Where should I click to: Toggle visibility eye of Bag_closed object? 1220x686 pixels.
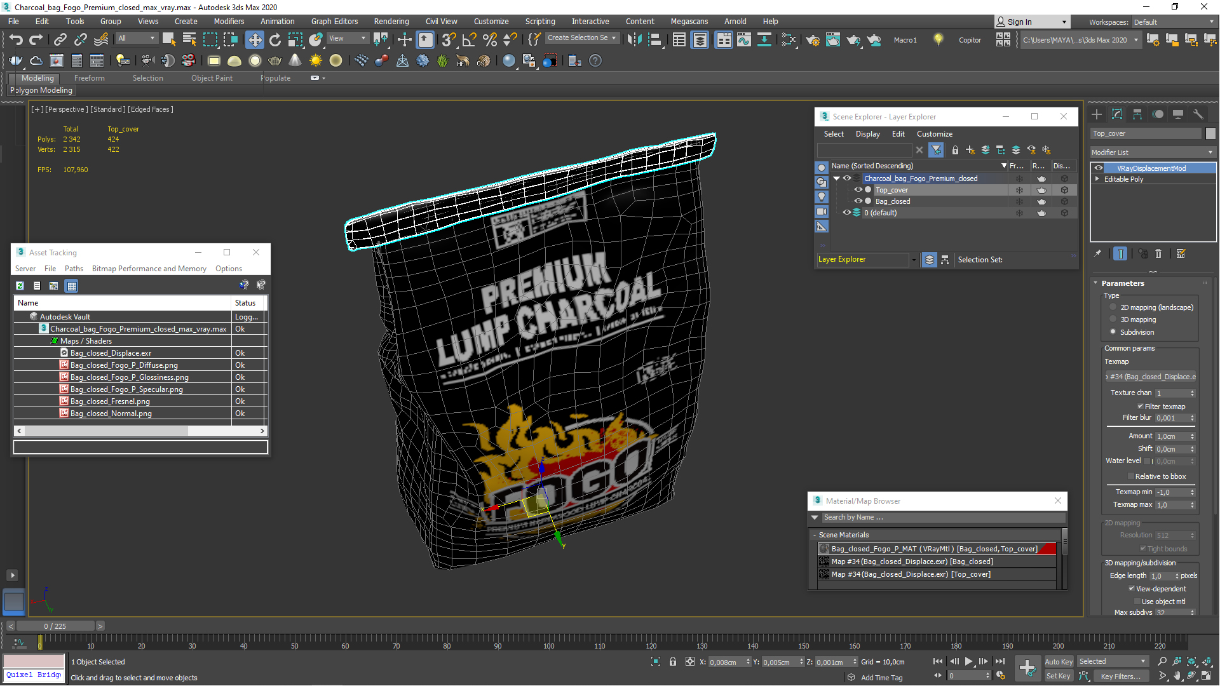pos(858,201)
